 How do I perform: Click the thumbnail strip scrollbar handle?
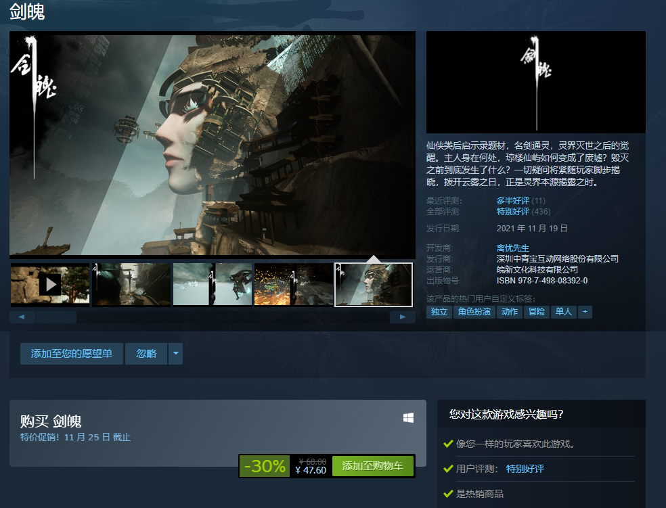[x=56, y=317]
